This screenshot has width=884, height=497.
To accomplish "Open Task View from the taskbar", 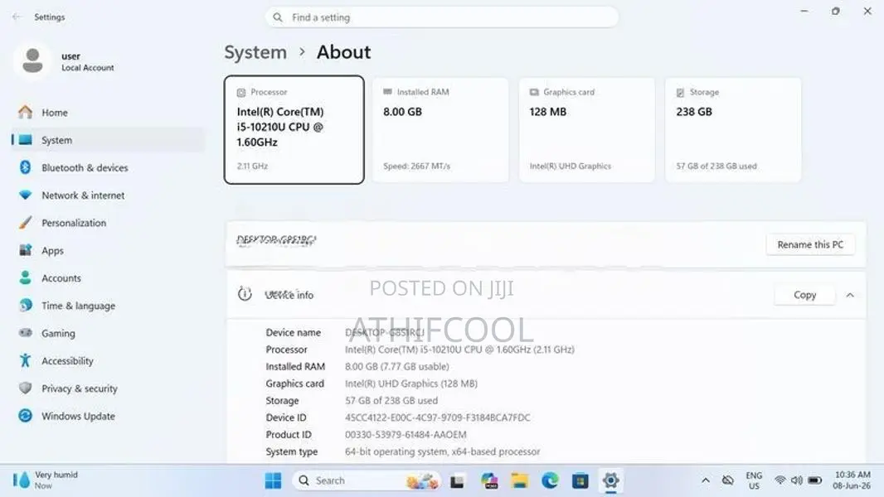I will pyautogui.click(x=457, y=481).
